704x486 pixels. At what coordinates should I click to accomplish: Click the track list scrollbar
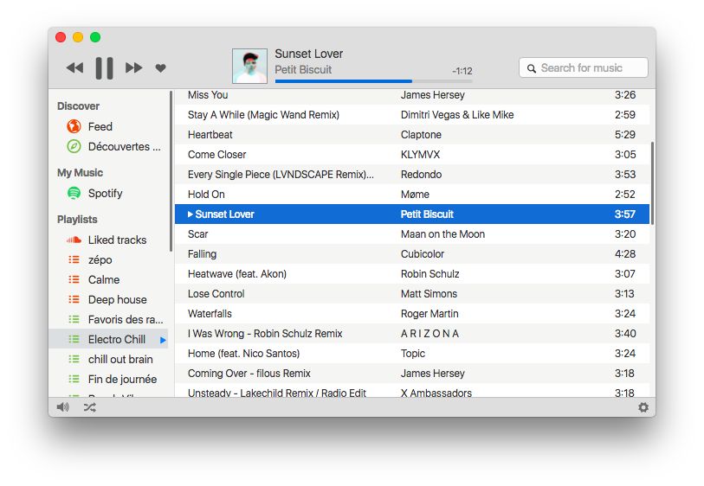652,183
